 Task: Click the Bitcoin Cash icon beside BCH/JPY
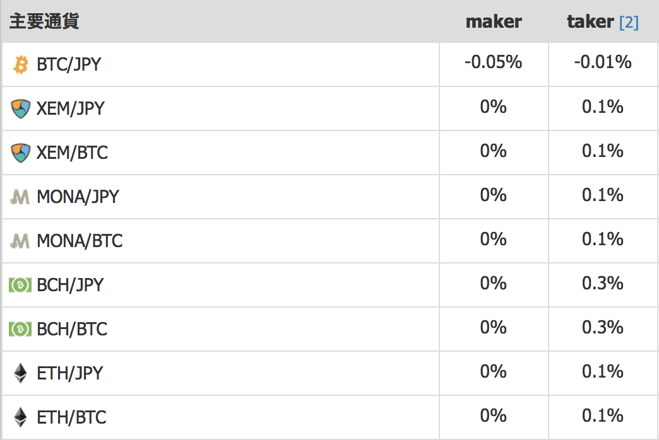tap(20, 285)
